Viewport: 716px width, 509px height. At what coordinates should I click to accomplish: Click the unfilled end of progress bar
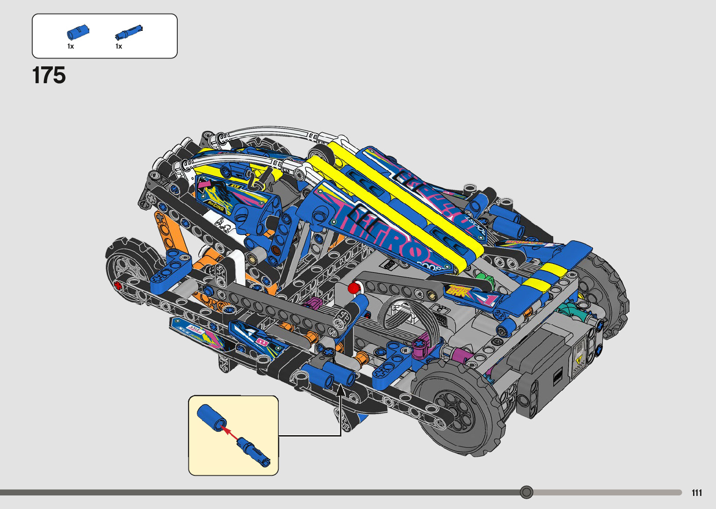point(608,492)
